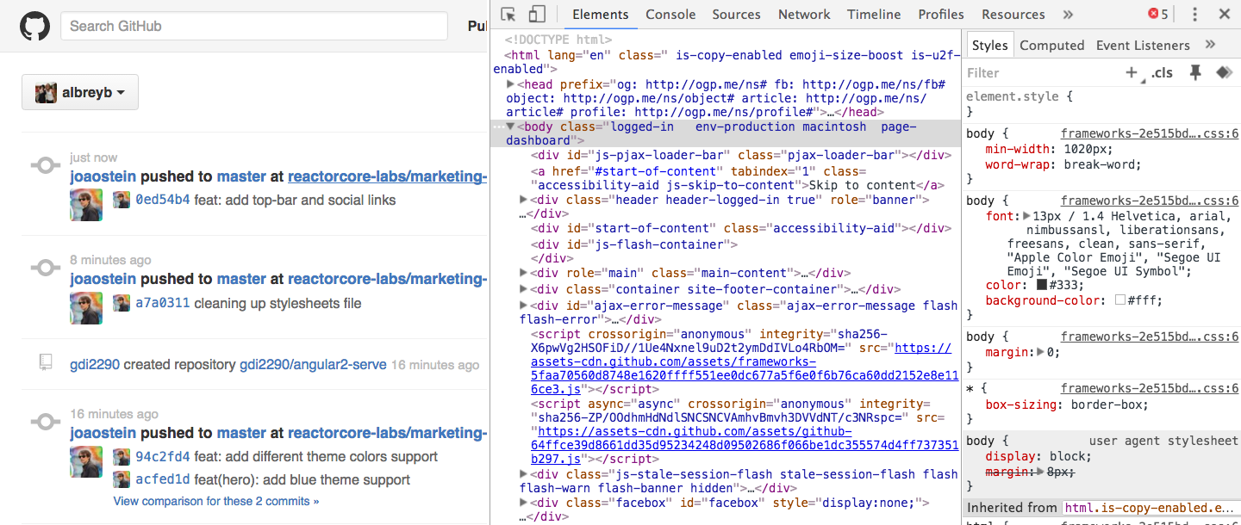Add new style rule with plus icon
Screen dimensions: 1241x525
pos(1132,73)
